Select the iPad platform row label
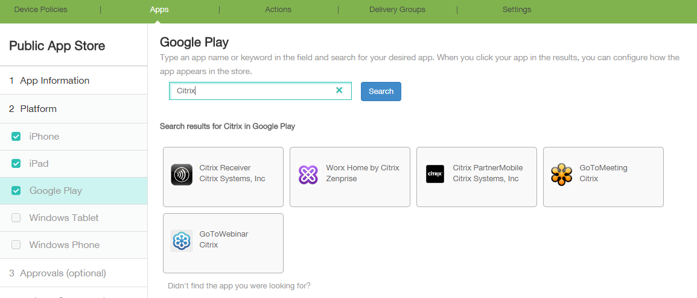Image resolution: width=697 pixels, height=298 pixels. tap(39, 164)
